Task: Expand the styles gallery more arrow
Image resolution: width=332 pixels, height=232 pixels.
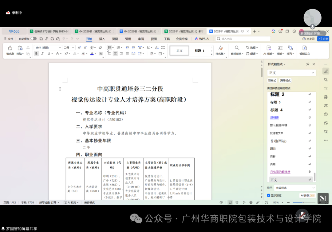Action: click(x=211, y=54)
